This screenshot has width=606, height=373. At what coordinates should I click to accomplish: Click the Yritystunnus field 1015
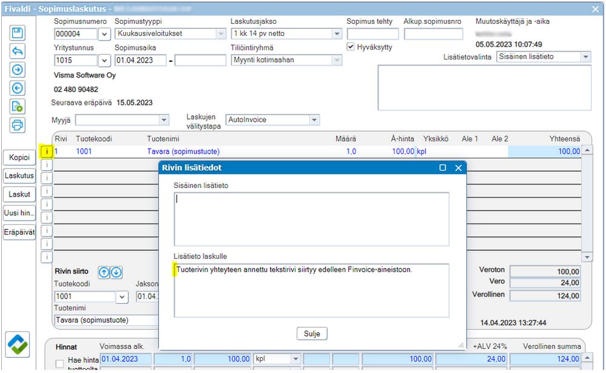click(x=75, y=60)
